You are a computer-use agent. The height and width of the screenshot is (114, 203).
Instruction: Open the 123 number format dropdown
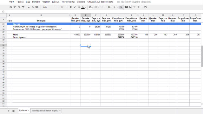(x=37, y=7)
